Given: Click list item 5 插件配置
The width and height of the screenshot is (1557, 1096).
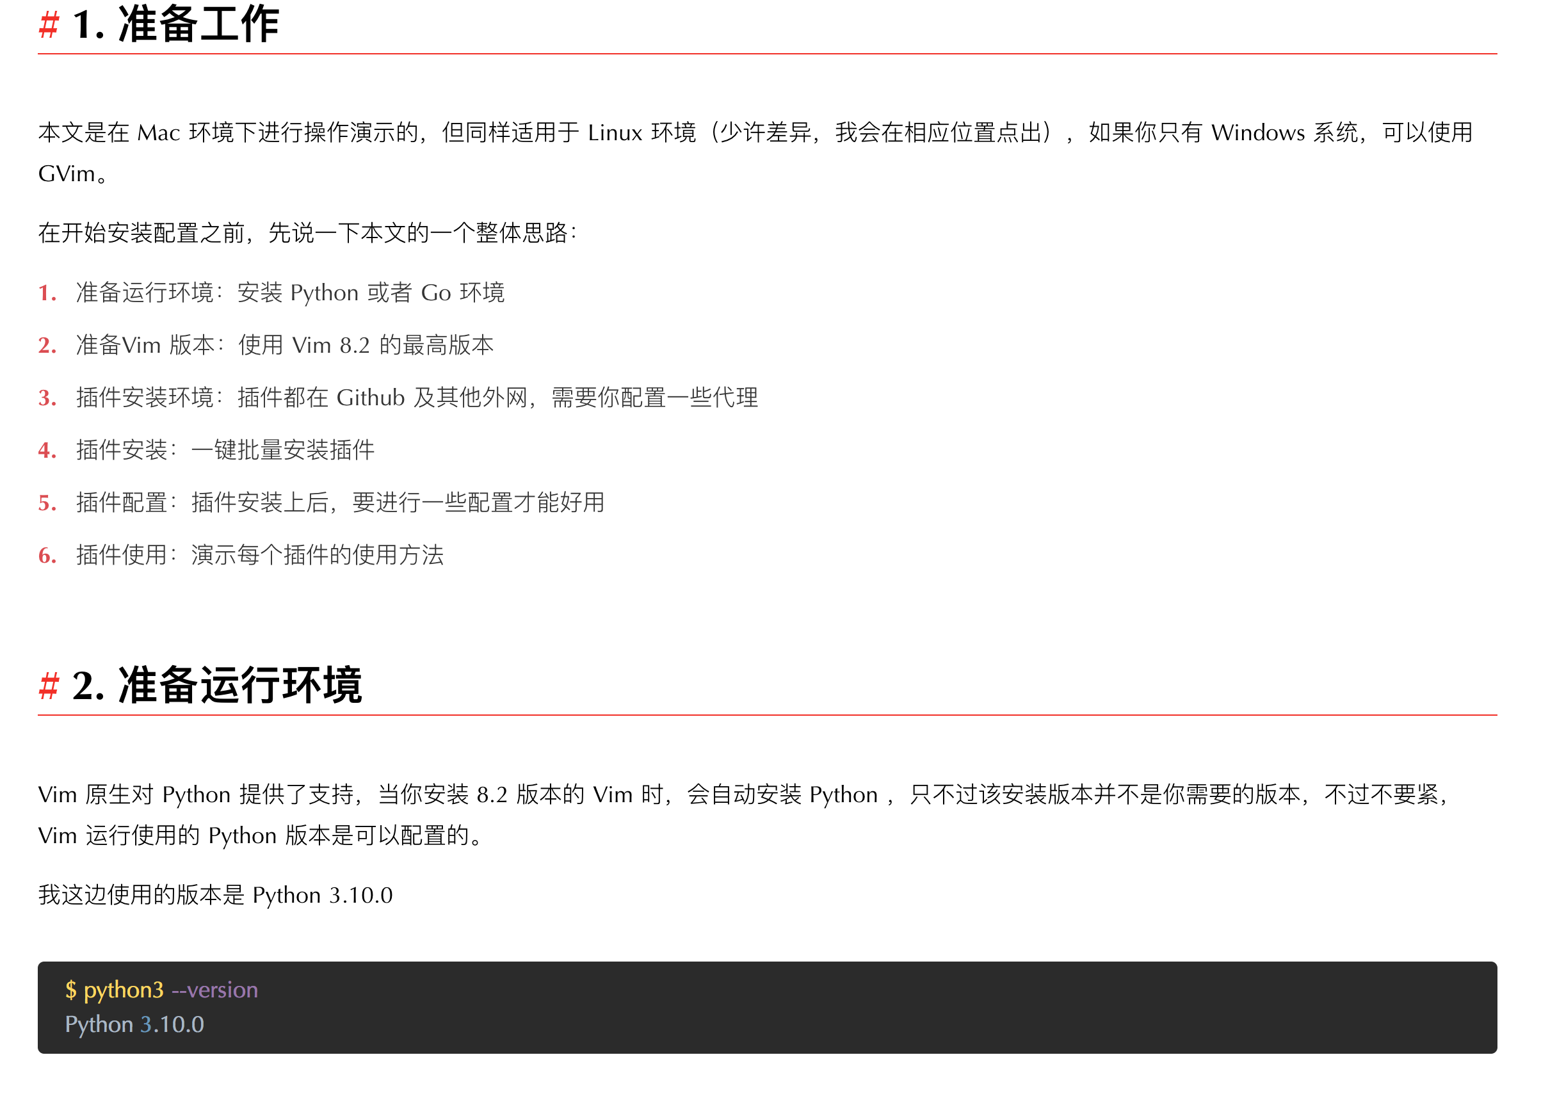Looking at the screenshot, I should pos(341,503).
